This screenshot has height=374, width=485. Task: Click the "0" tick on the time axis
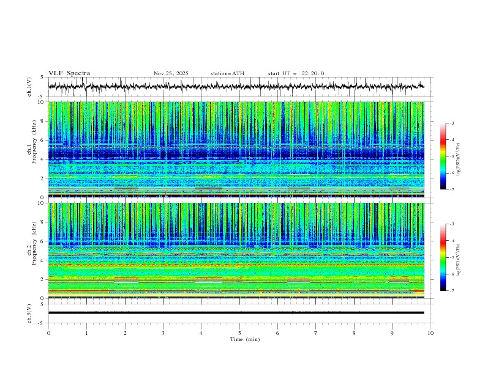[x=48, y=333]
